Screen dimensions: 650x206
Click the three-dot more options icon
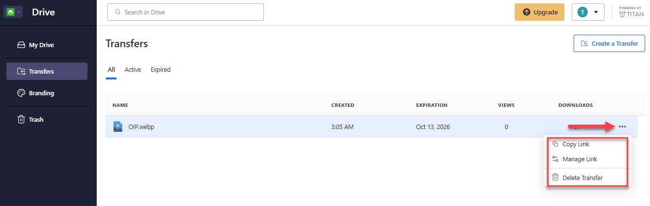coord(622,127)
